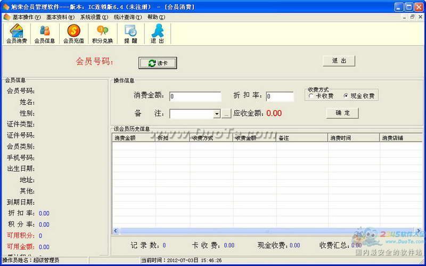Click the 退出 toolbar exit icon

[x=157, y=34]
